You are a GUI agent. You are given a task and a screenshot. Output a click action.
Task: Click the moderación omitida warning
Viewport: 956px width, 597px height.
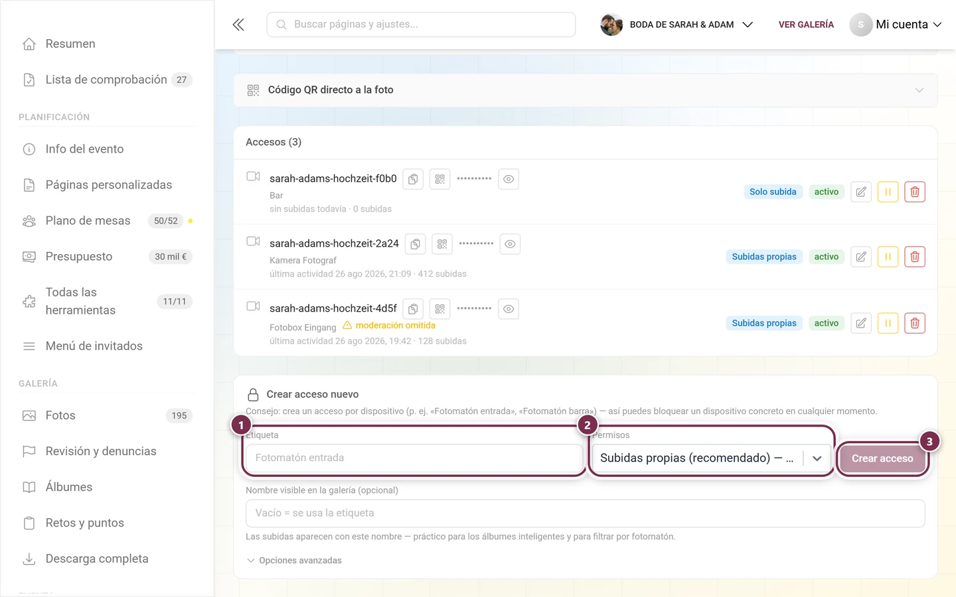[x=389, y=326]
